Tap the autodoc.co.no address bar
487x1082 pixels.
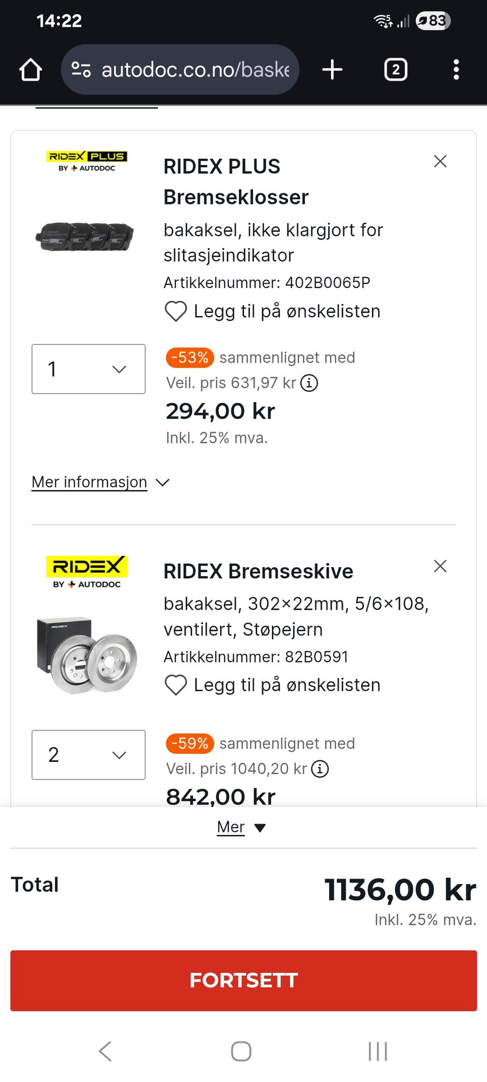(x=195, y=69)
